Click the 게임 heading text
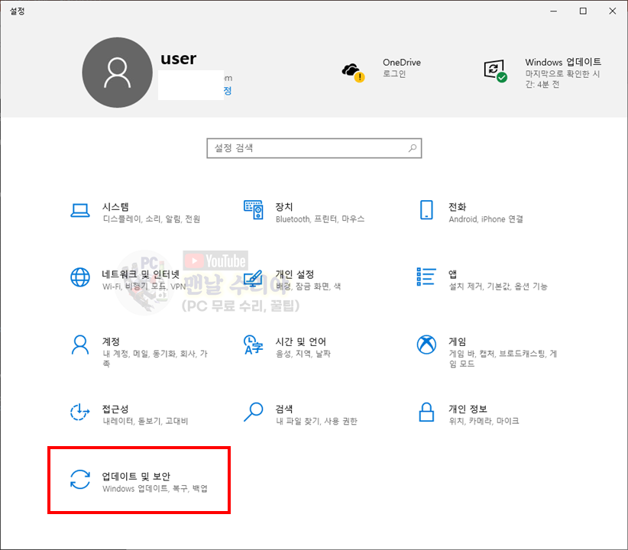Screen dimensions: 628x550 457,341
